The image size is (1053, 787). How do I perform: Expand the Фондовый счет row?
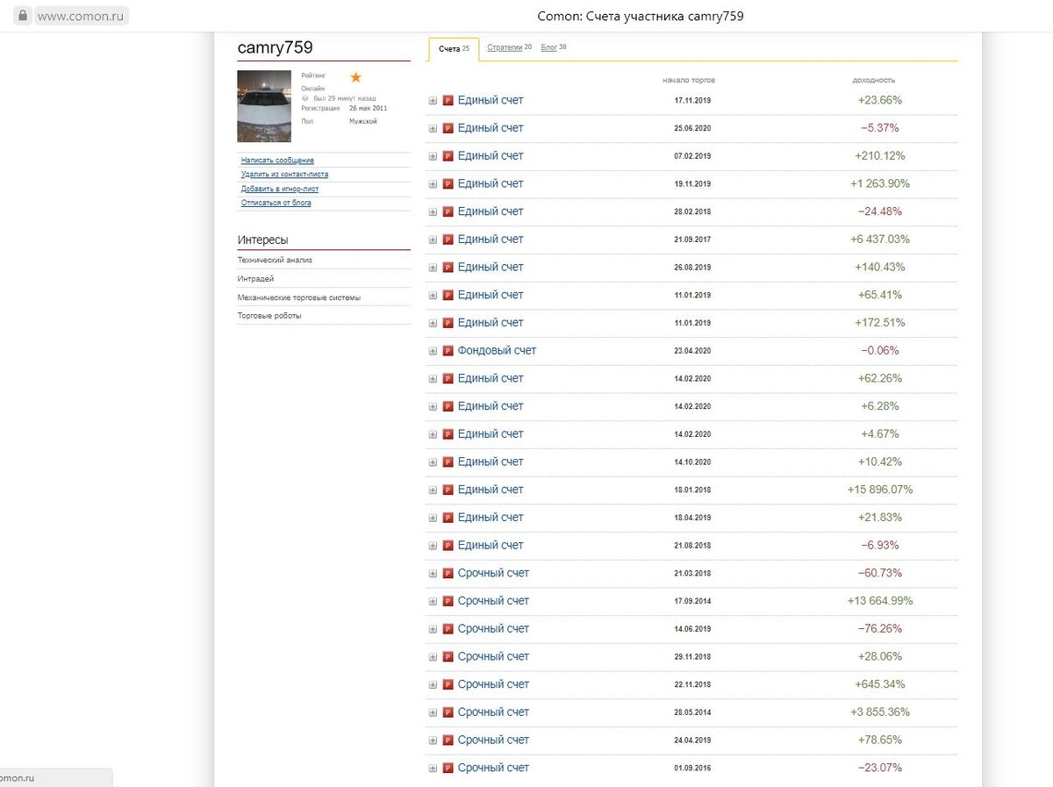click(433, 351)
